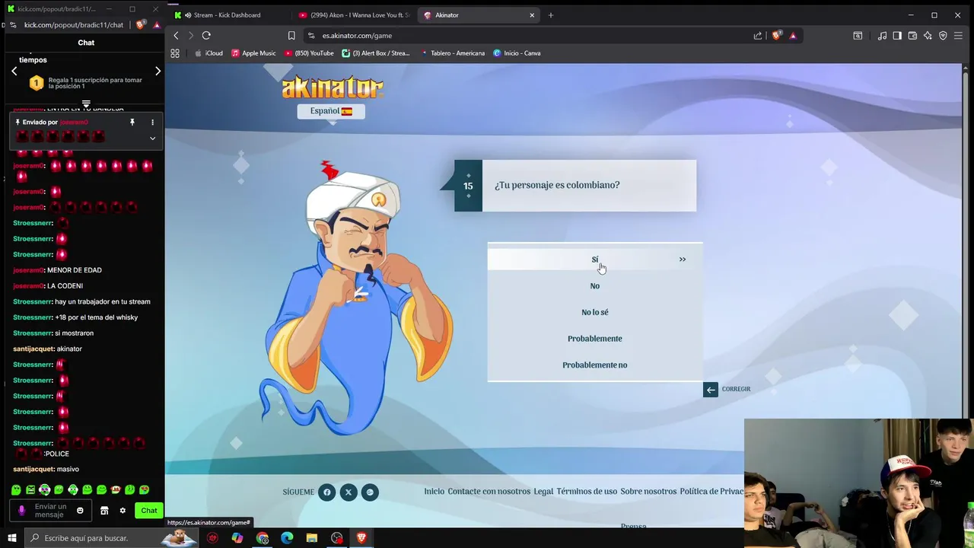Image resolution: width=974 pixels, height=548 pixels.
Task: Open iCloud bookmark
Action: tap(208, 53)
